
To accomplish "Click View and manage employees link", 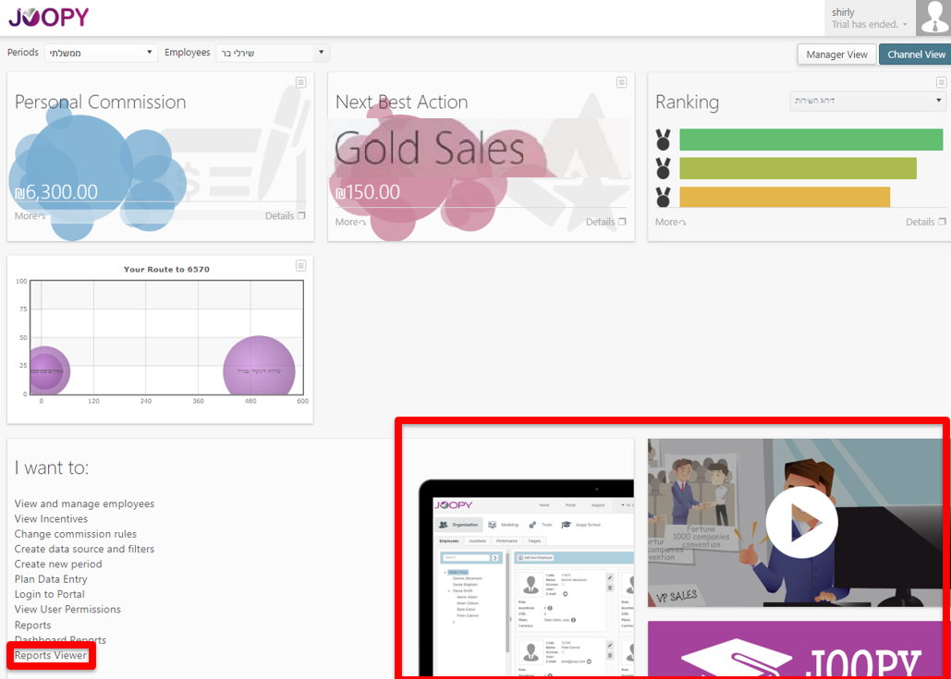I will [x=84, y=503].
